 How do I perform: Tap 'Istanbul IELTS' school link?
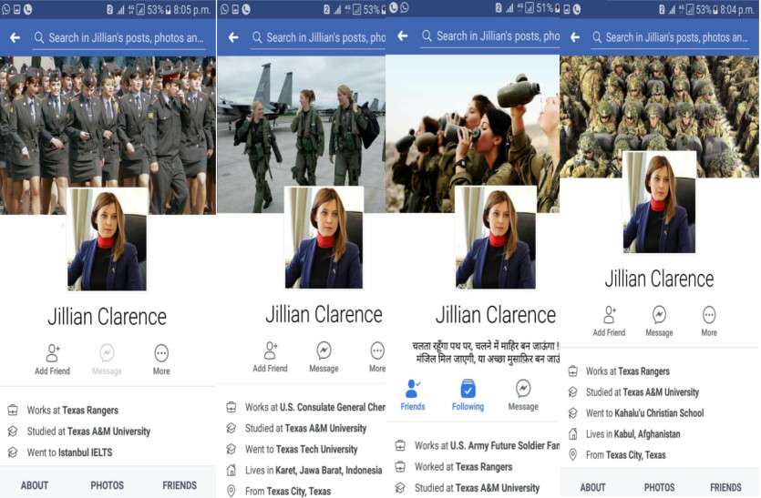[x=86, y=452]
